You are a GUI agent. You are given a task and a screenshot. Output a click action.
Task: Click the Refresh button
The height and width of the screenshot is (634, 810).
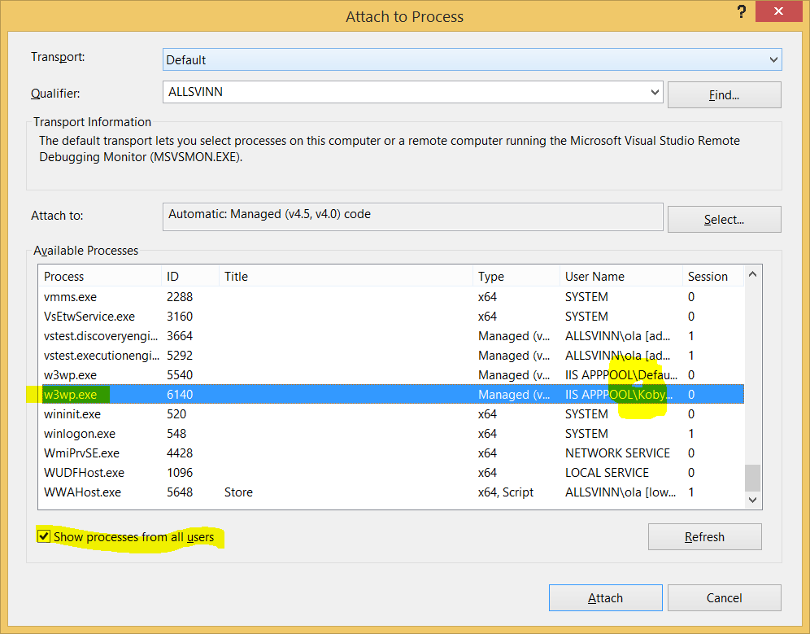point(704,537)
